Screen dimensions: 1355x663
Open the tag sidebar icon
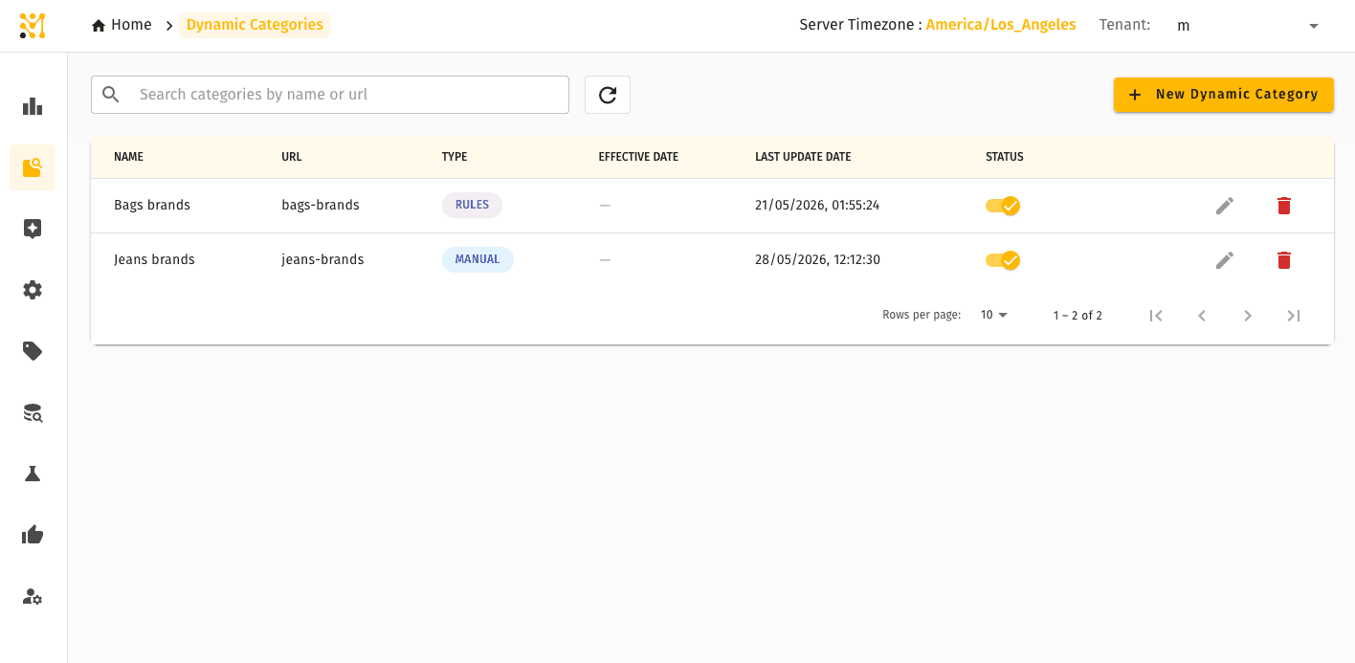(33, 351)
